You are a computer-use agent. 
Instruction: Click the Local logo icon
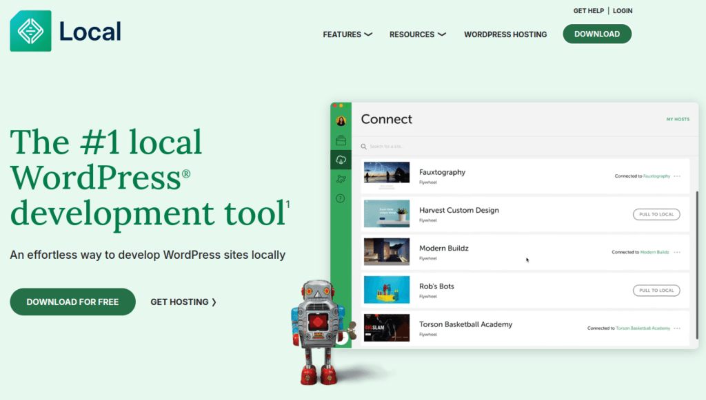[x=30, y=31]
